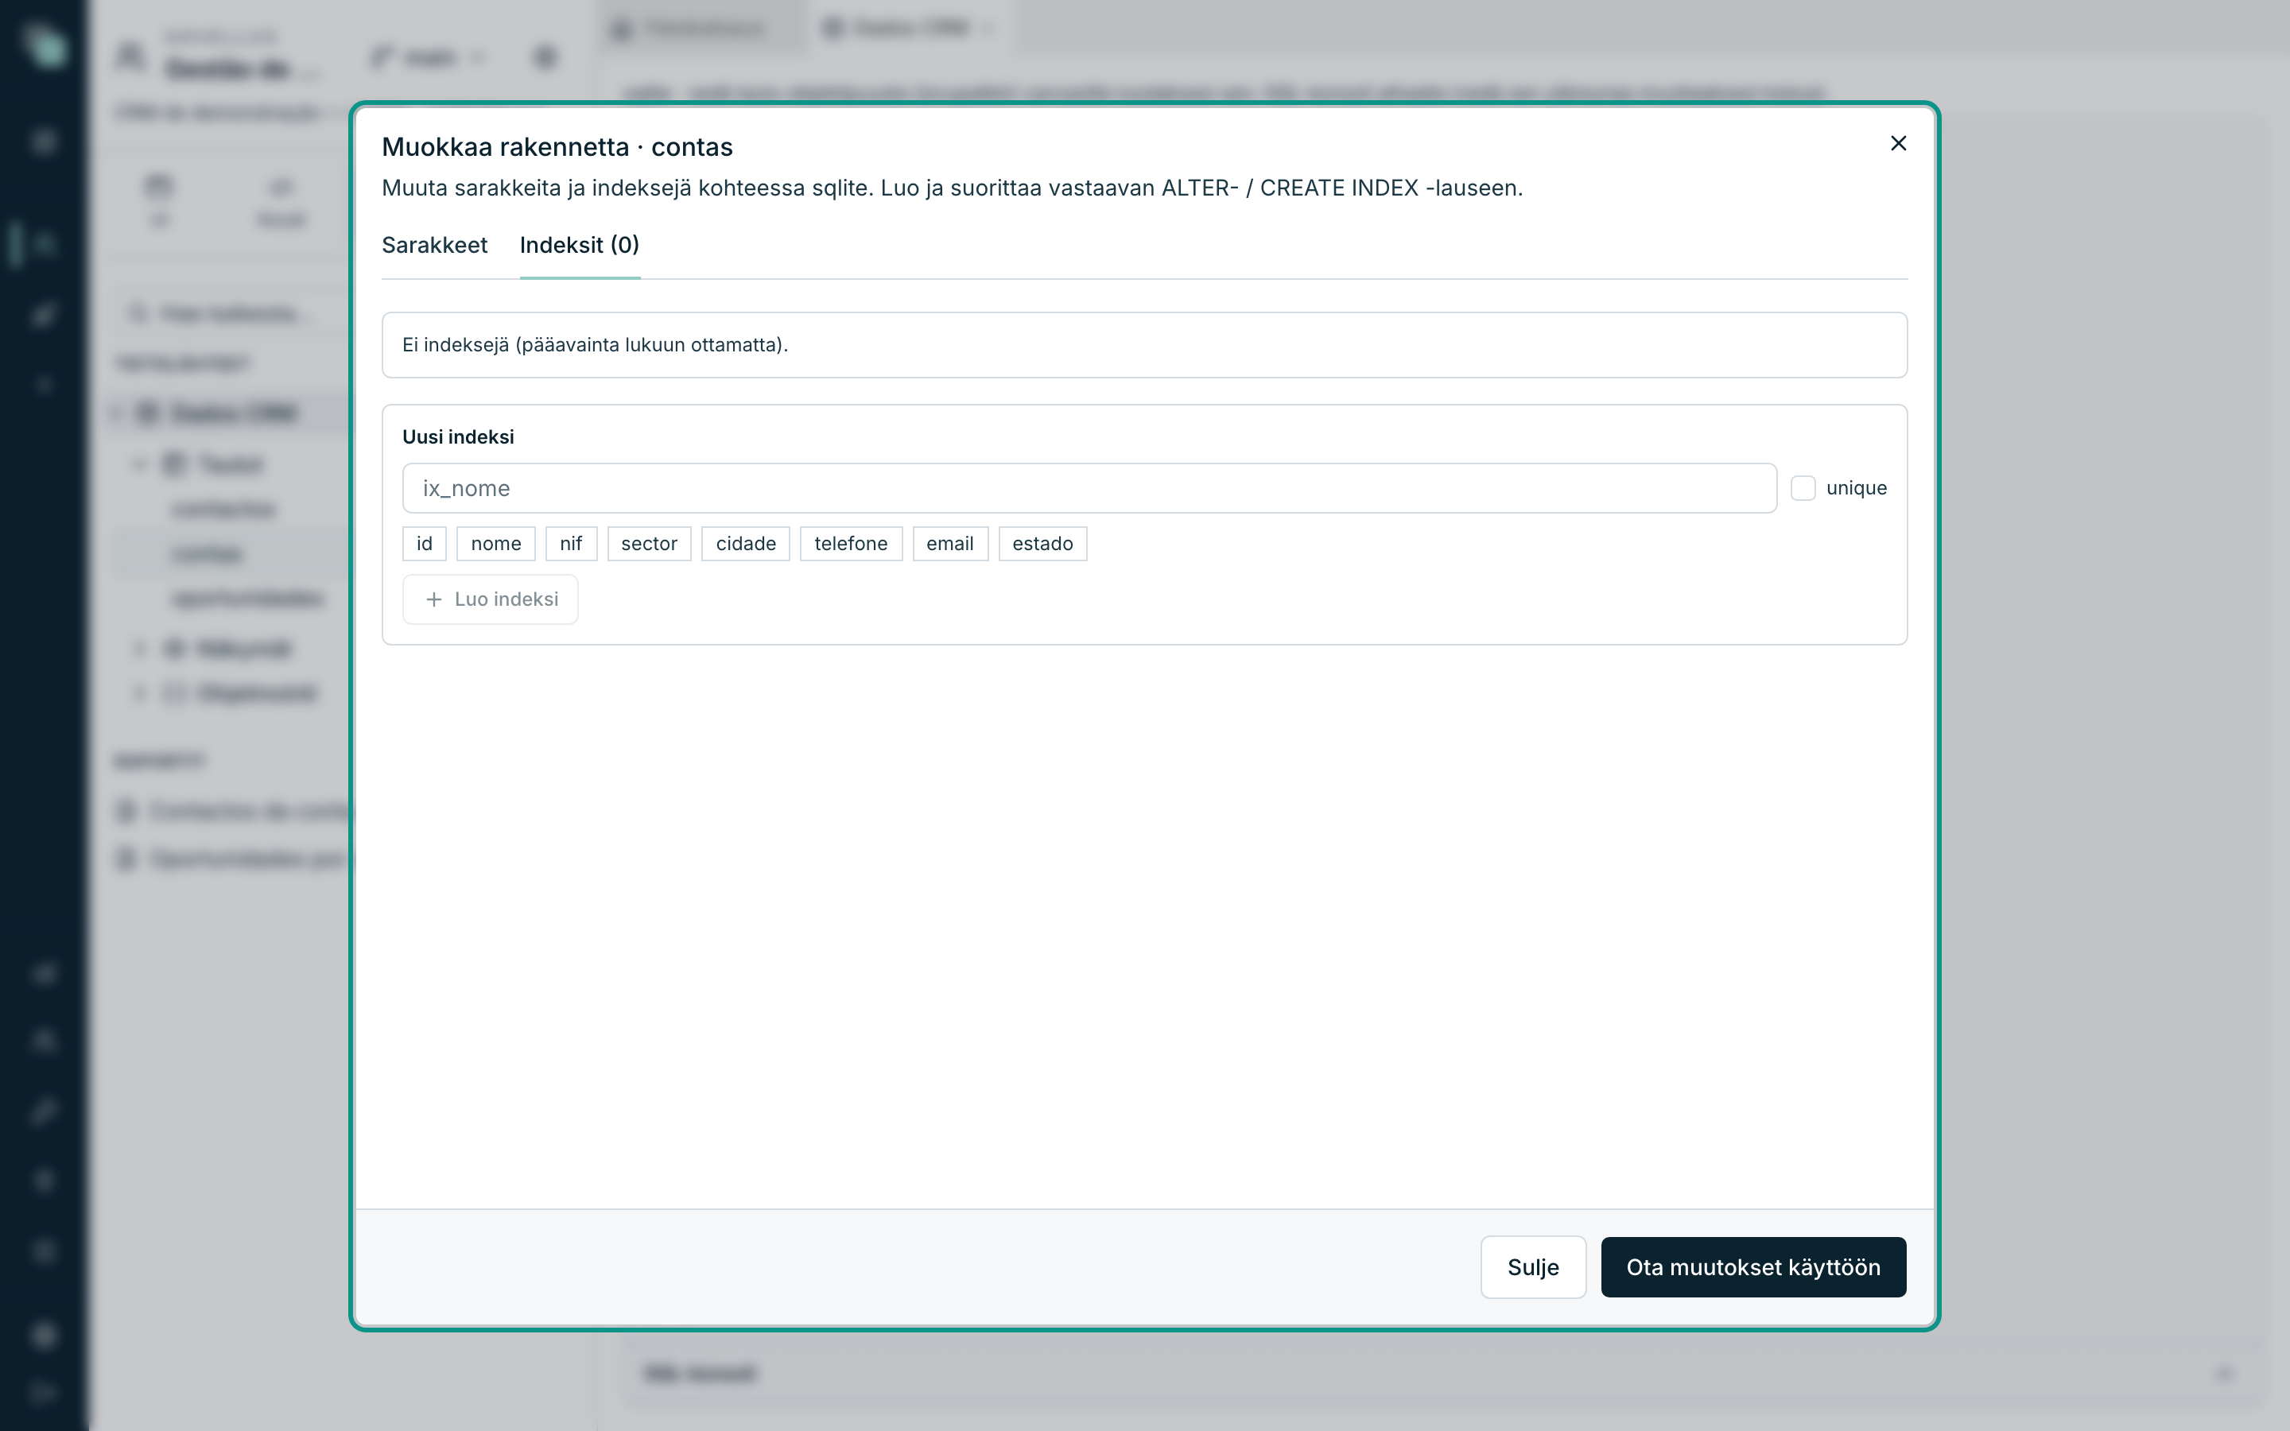This screenshot has width=2290, height=1431.
Task: Toggle the telefone column chip
Action: tap(851, 543)
